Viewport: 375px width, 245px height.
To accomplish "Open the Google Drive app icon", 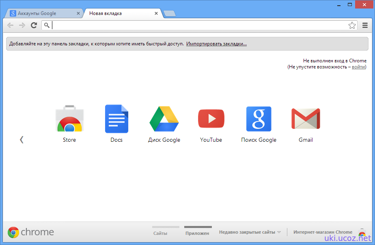I will [164, 119].
